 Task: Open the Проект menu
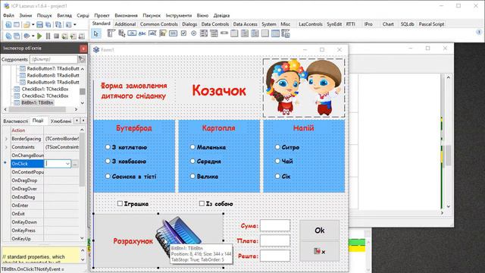pos(102,15)
